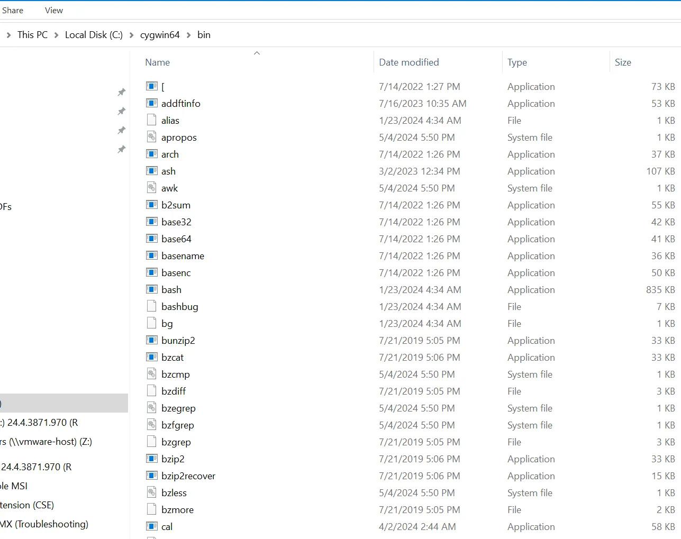Select the addftinfo application icon
The width and height of the screenshot is (681, 539).
(152, 103)
